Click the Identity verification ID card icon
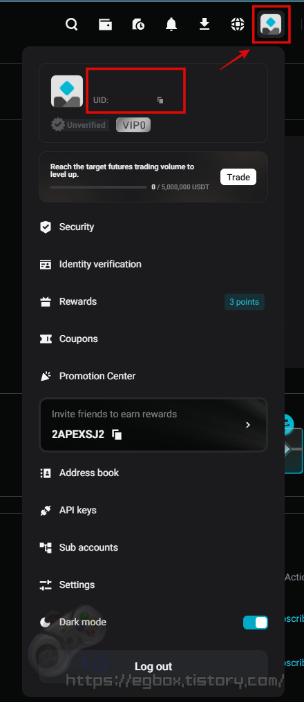304x702 pixels. click(46, 265)
